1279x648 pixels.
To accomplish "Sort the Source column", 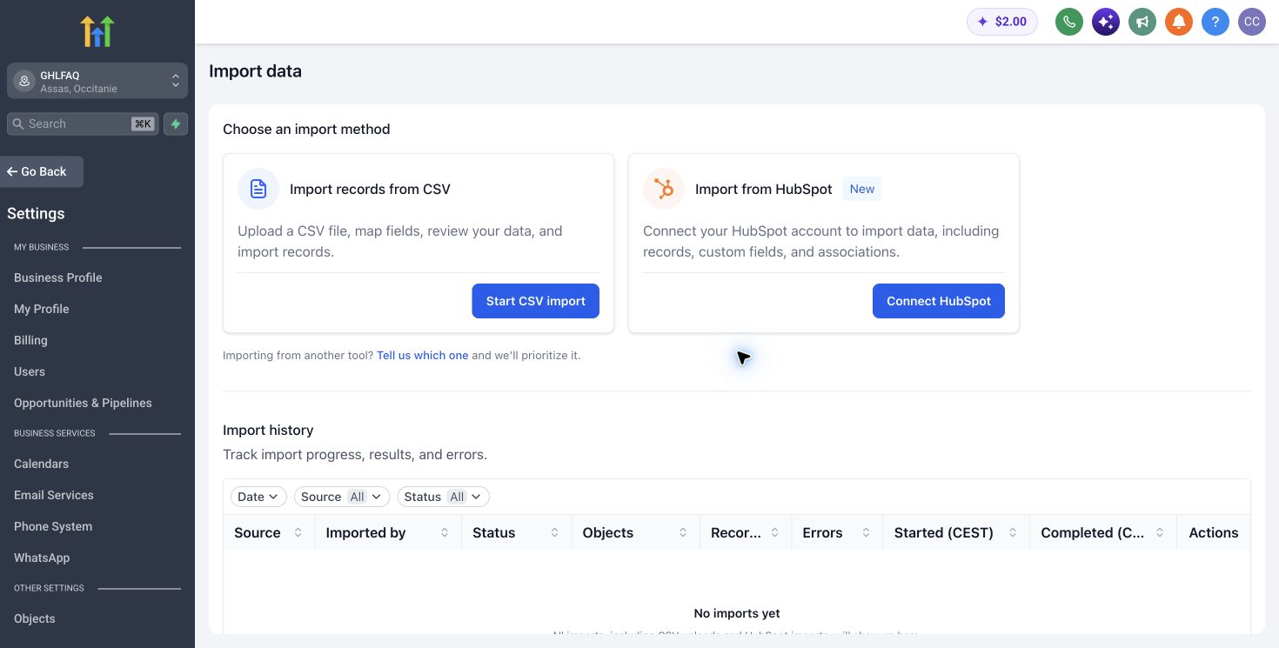I will 298,532.
